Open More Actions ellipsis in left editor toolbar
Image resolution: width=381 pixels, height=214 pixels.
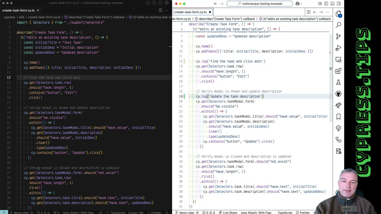(167, 10)
